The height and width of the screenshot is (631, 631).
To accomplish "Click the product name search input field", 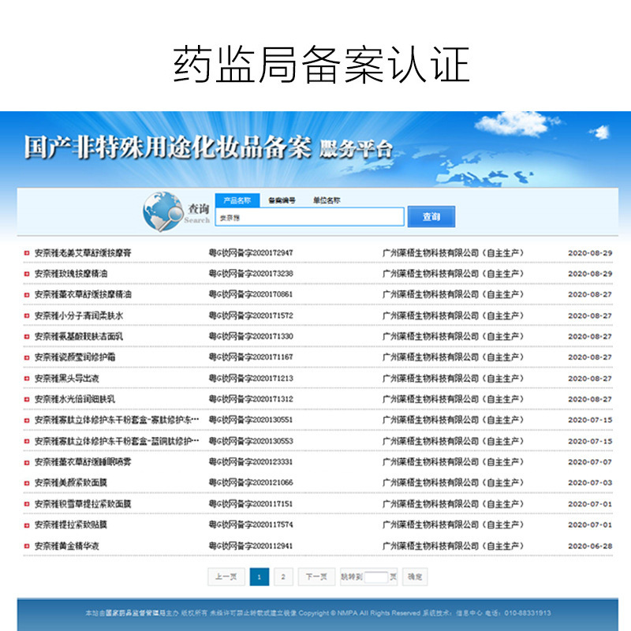I will click(309, 217).
